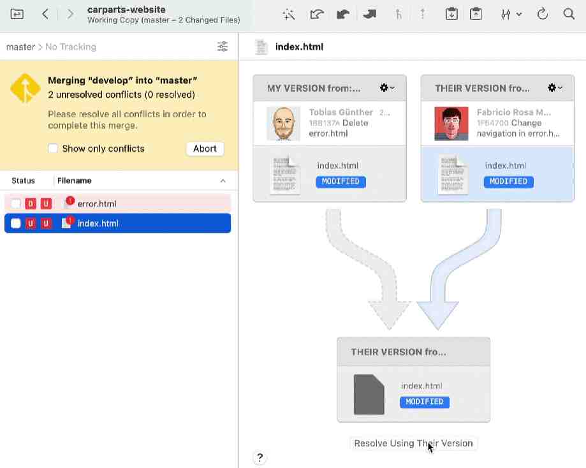Sort by Status column header

(x=23, y=180)
